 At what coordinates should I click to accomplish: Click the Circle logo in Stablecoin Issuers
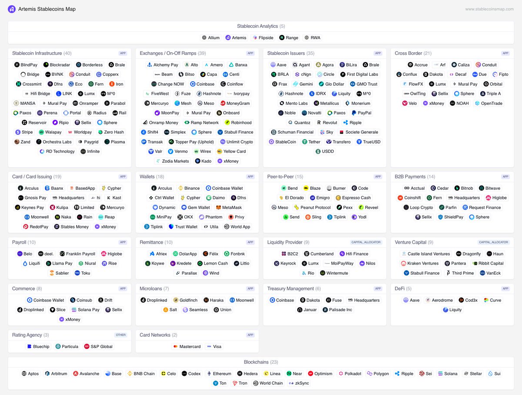(x=320, y=74)
